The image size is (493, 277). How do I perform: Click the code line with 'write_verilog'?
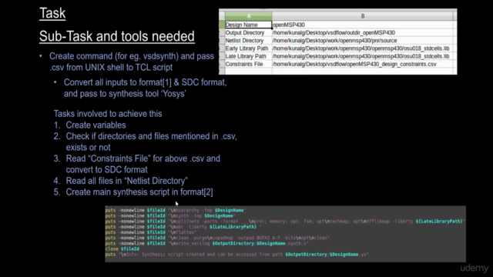coord(207,243)
